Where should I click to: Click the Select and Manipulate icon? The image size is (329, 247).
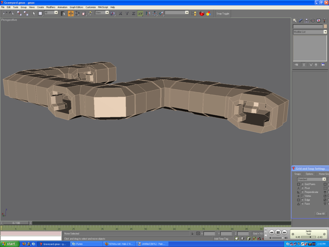90,14
